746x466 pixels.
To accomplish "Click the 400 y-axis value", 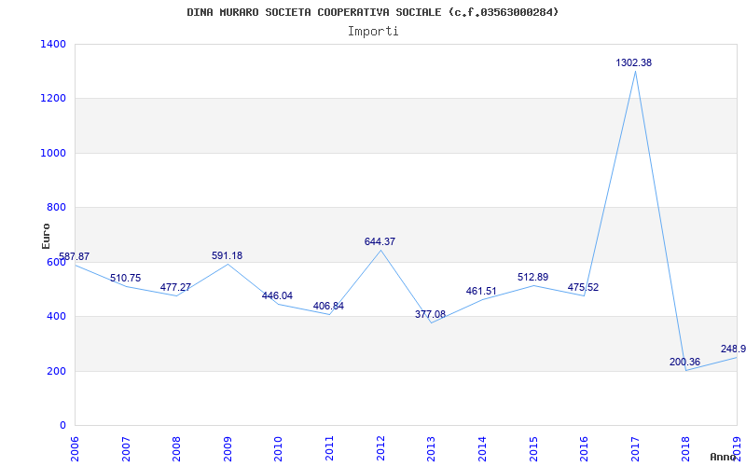I will pos(56,316).
